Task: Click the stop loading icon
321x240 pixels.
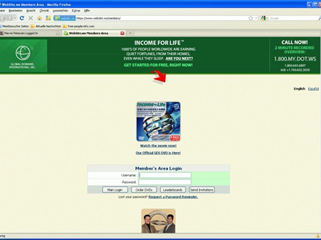Action: 31,18
